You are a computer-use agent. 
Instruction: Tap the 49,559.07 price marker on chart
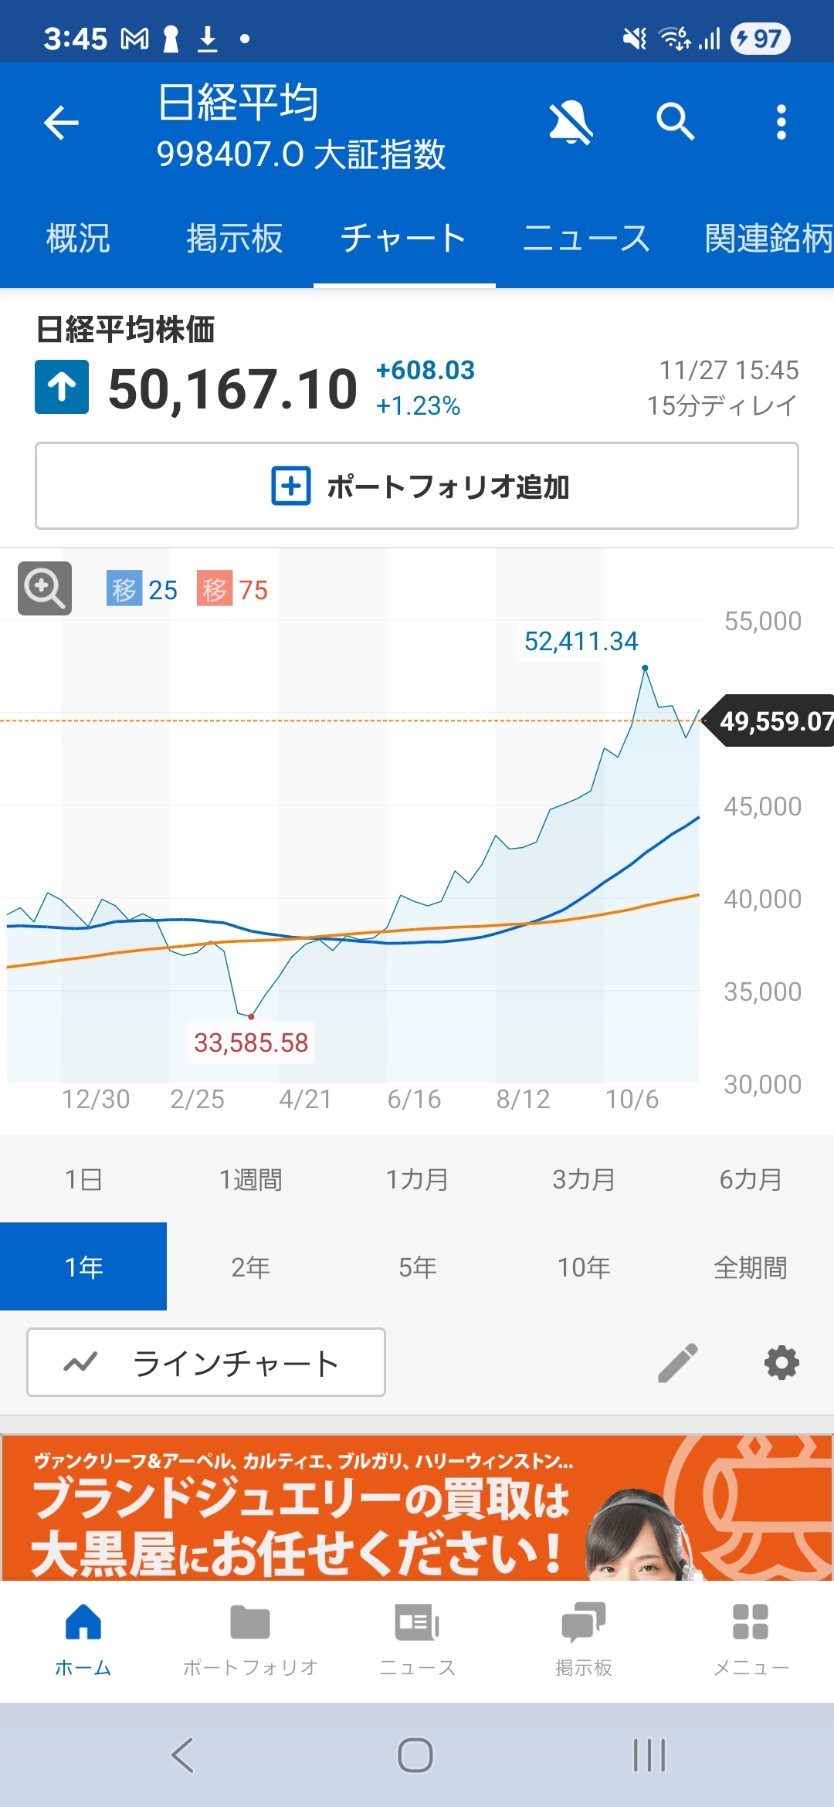pos(774,721)
